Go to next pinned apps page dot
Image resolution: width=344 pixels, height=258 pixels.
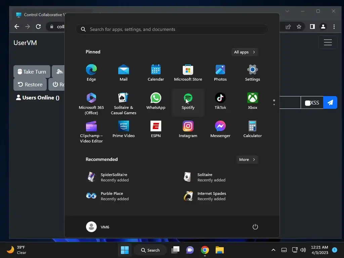(274, 104)
